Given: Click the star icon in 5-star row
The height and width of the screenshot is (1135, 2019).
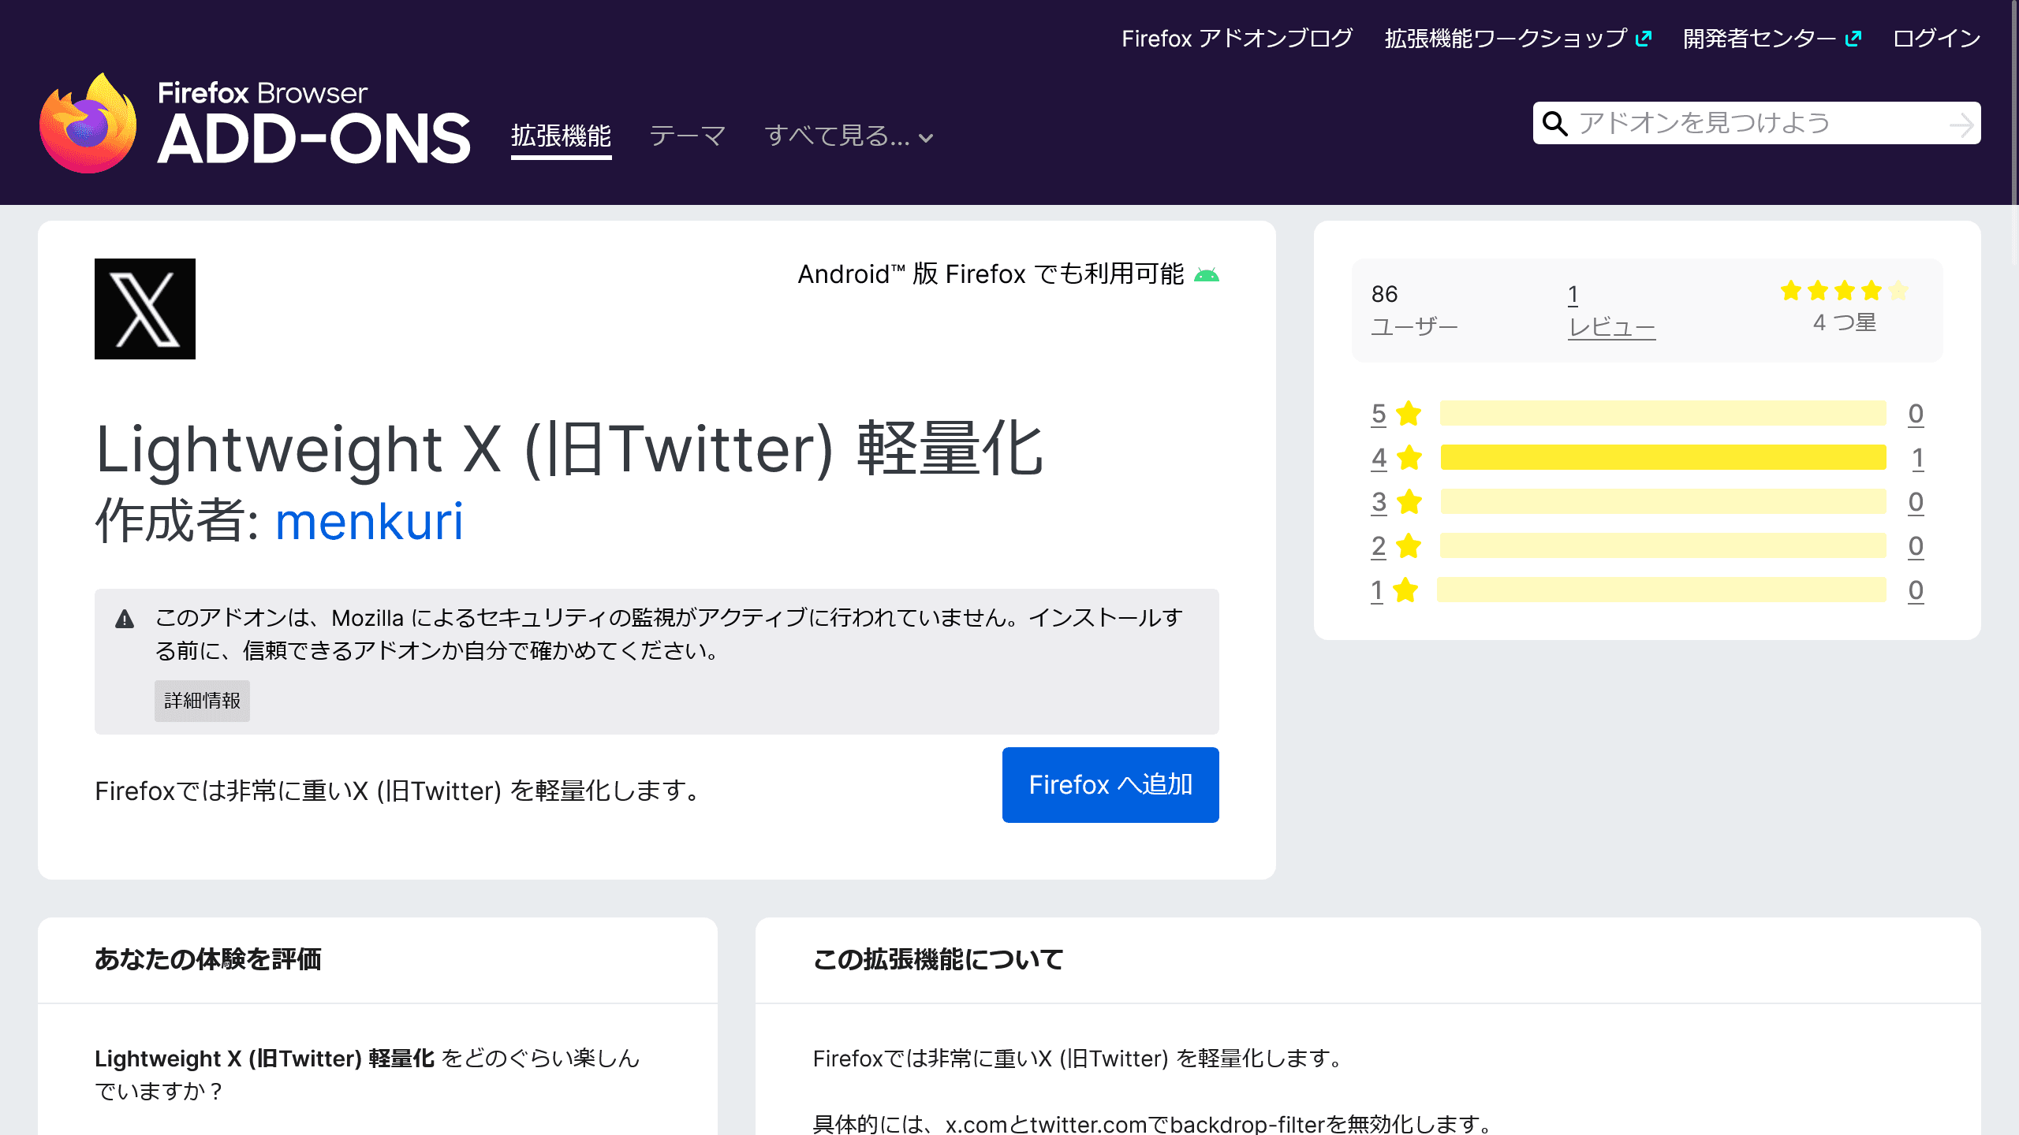Looking at the screenshot, I should 1409,413.
